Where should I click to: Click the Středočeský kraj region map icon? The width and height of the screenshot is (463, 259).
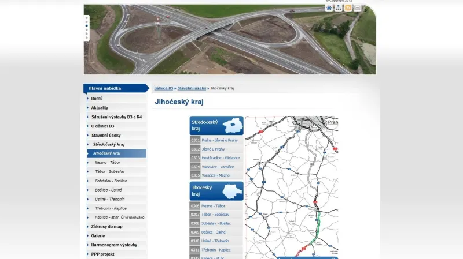[x=233, y=125]
